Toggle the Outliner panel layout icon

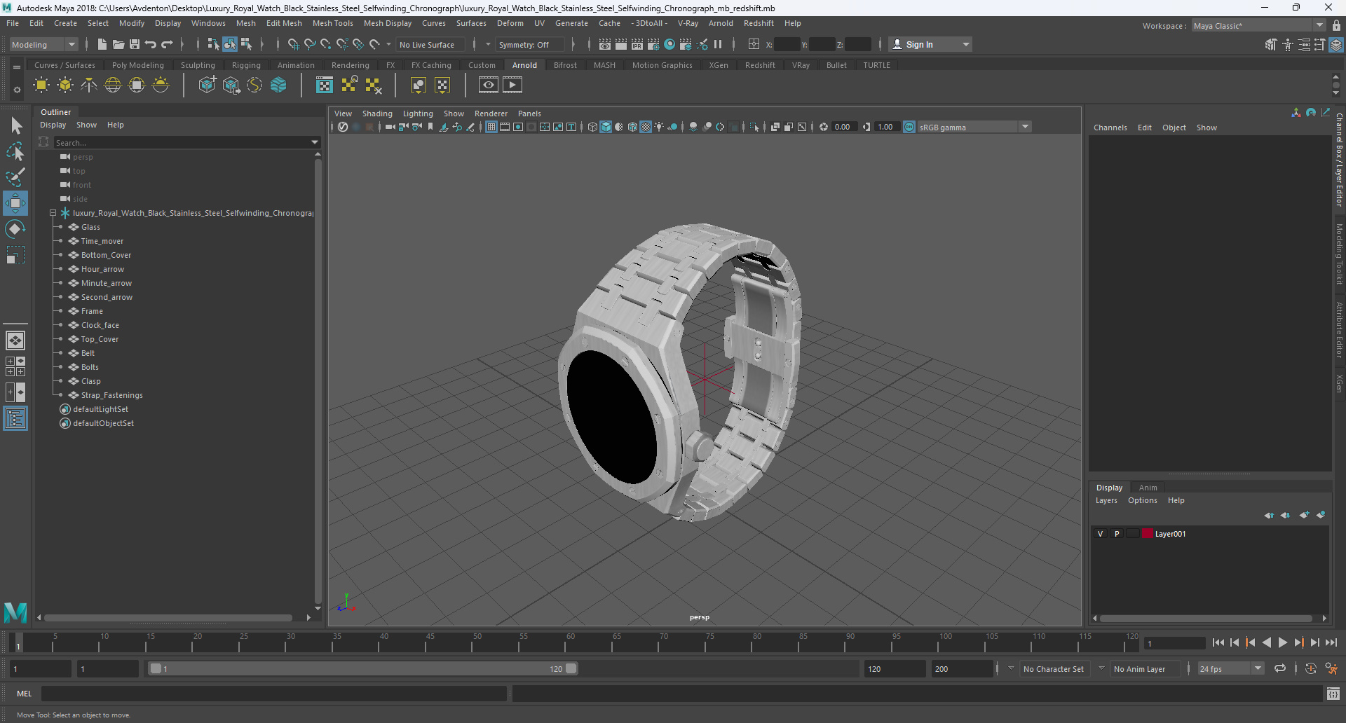[15, 419]
